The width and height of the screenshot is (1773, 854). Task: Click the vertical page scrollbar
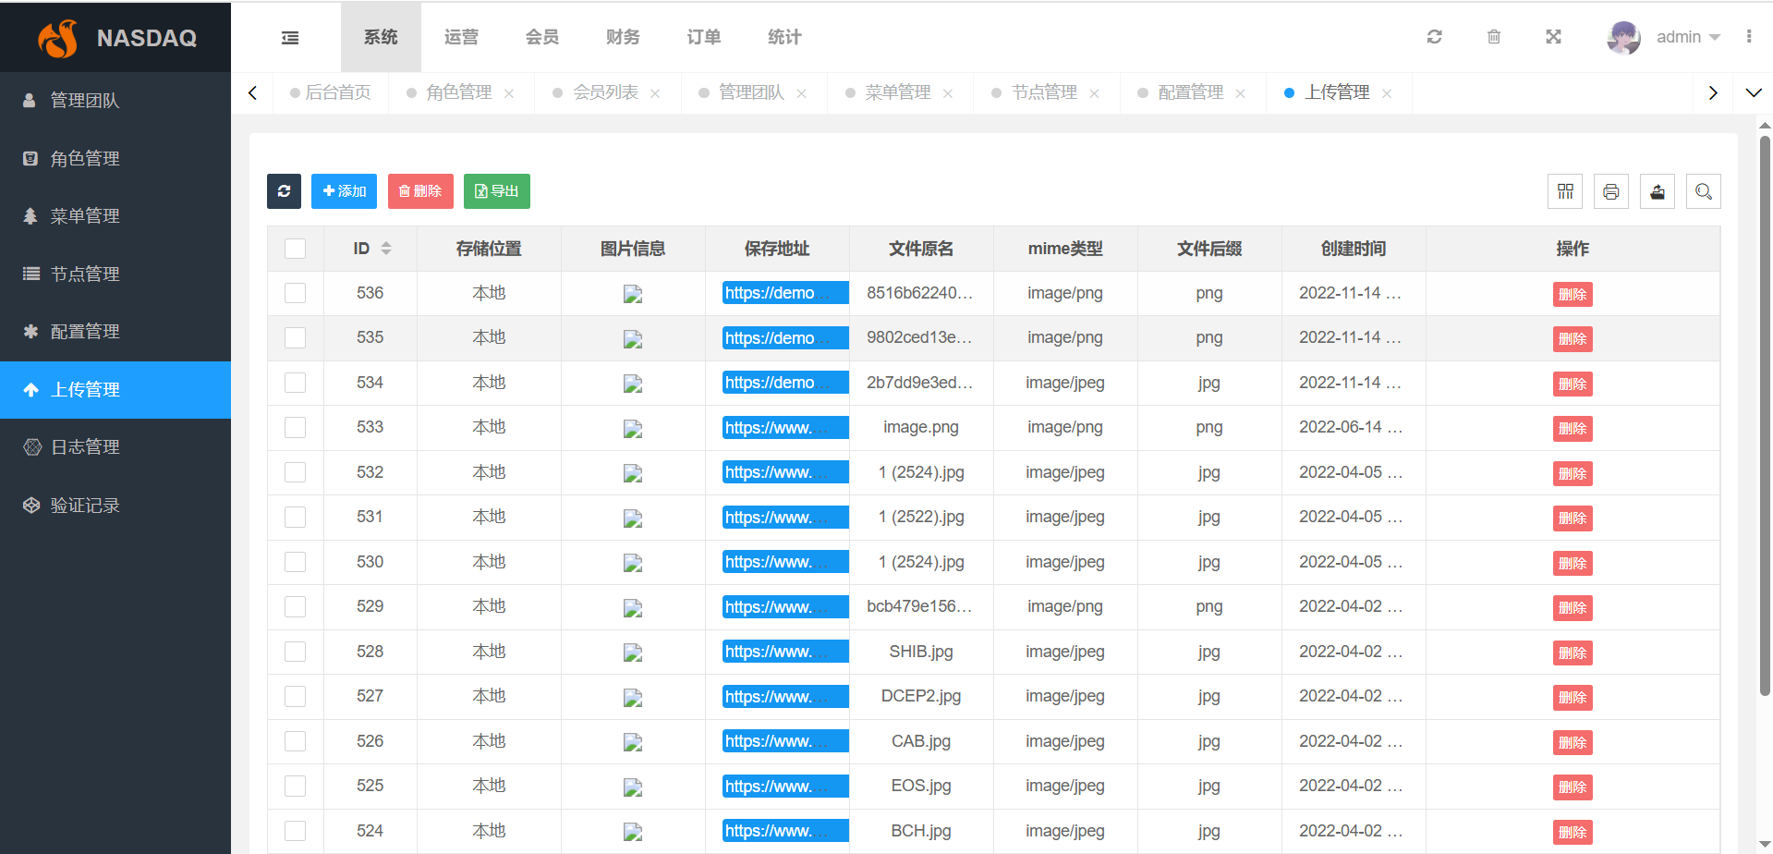(1765, 416)
